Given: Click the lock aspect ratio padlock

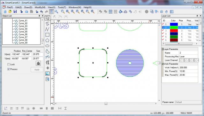Looking at the screenshot, I should coord(38,63).
